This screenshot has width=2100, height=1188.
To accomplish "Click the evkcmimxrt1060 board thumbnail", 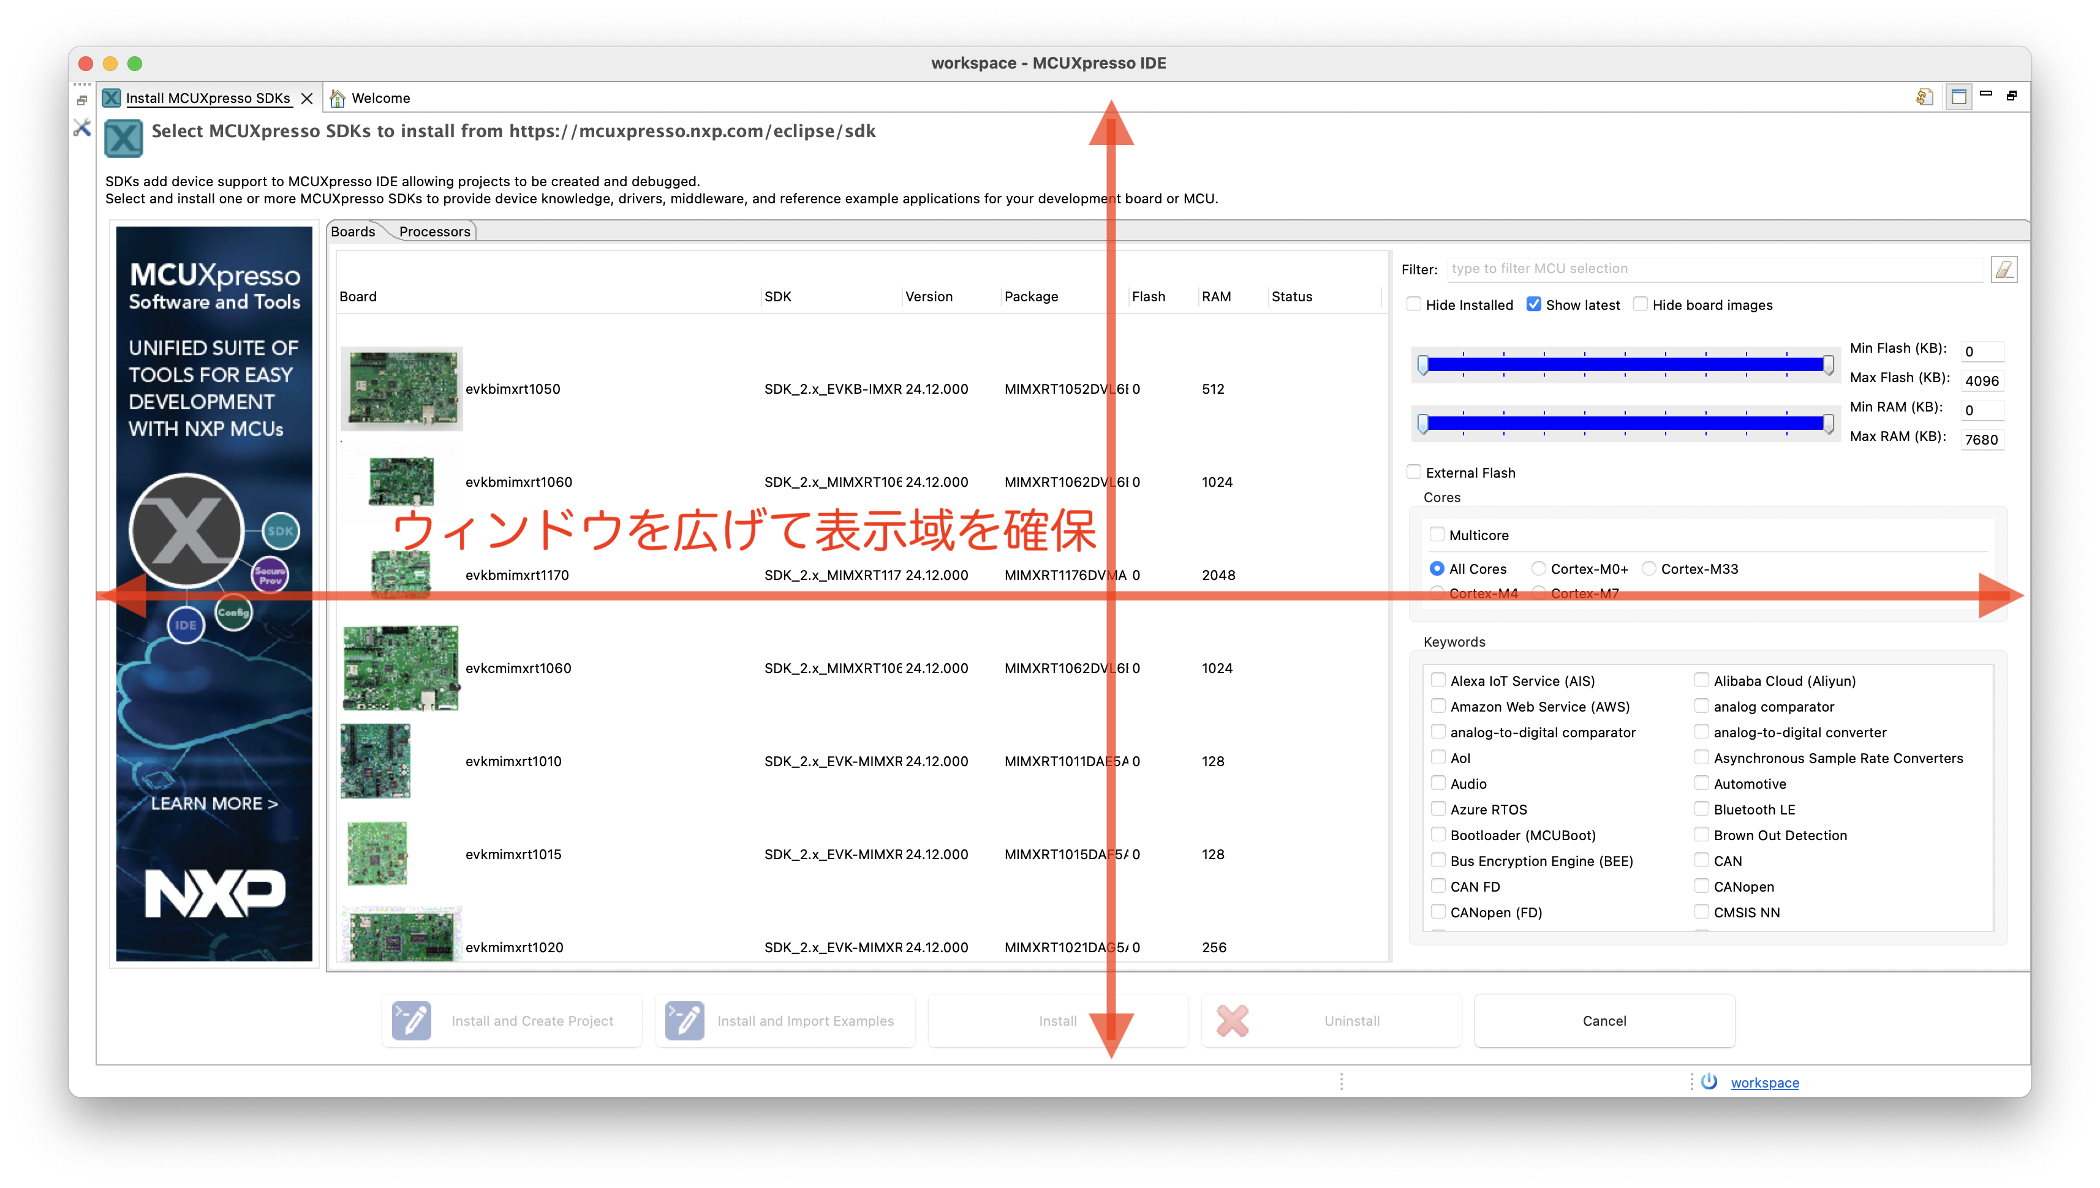I will (401, 667).
